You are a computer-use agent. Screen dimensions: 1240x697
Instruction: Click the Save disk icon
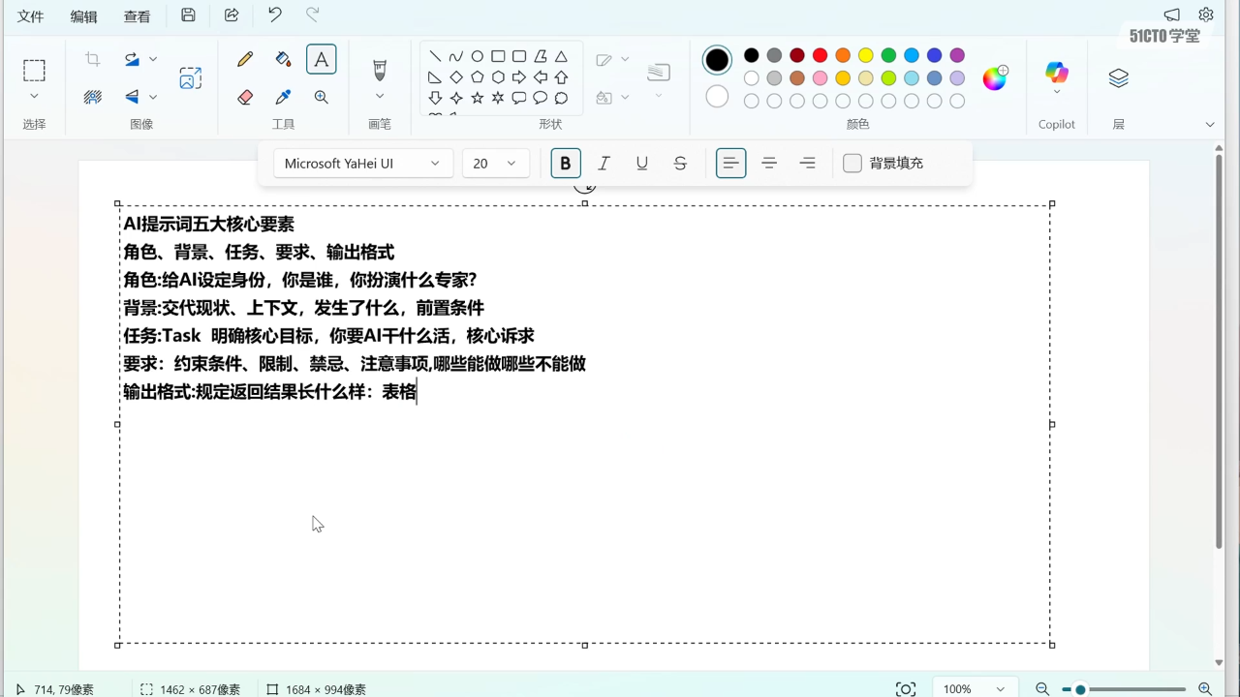tap(189, 15)
